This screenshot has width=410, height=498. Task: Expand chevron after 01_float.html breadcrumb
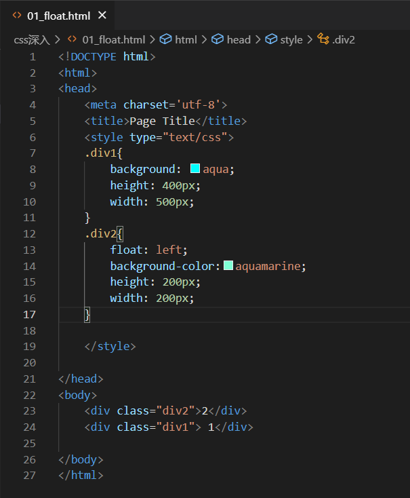click(x=152, y=40)
